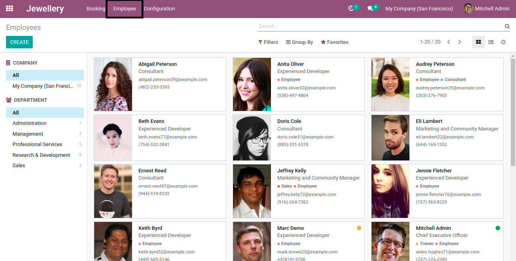Select All under Company
Image resolution: width=516 pixels, height=261 pixels.
pos(45,75)
